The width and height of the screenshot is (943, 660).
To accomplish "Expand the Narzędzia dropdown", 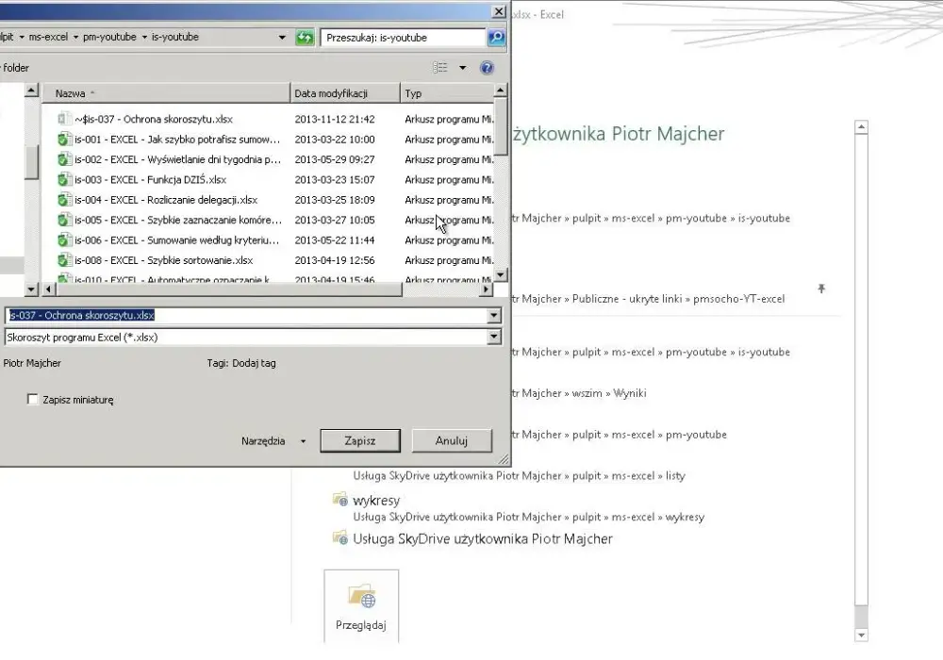I will click(303, 441).
